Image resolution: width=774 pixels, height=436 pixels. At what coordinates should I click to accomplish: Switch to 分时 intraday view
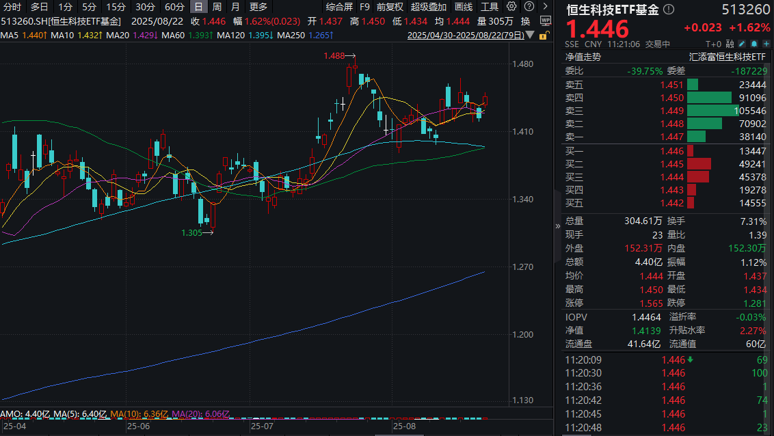coord(12,7)
